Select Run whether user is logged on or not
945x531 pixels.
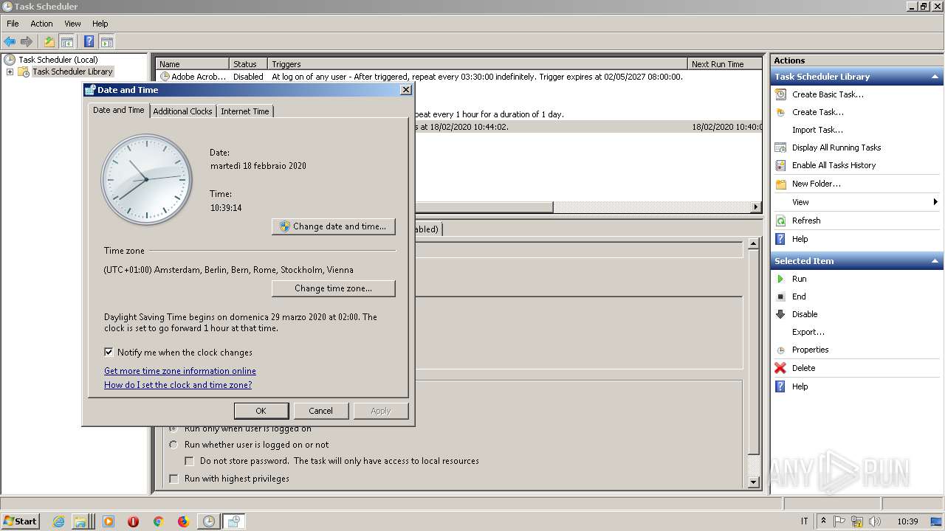(173, 445)
